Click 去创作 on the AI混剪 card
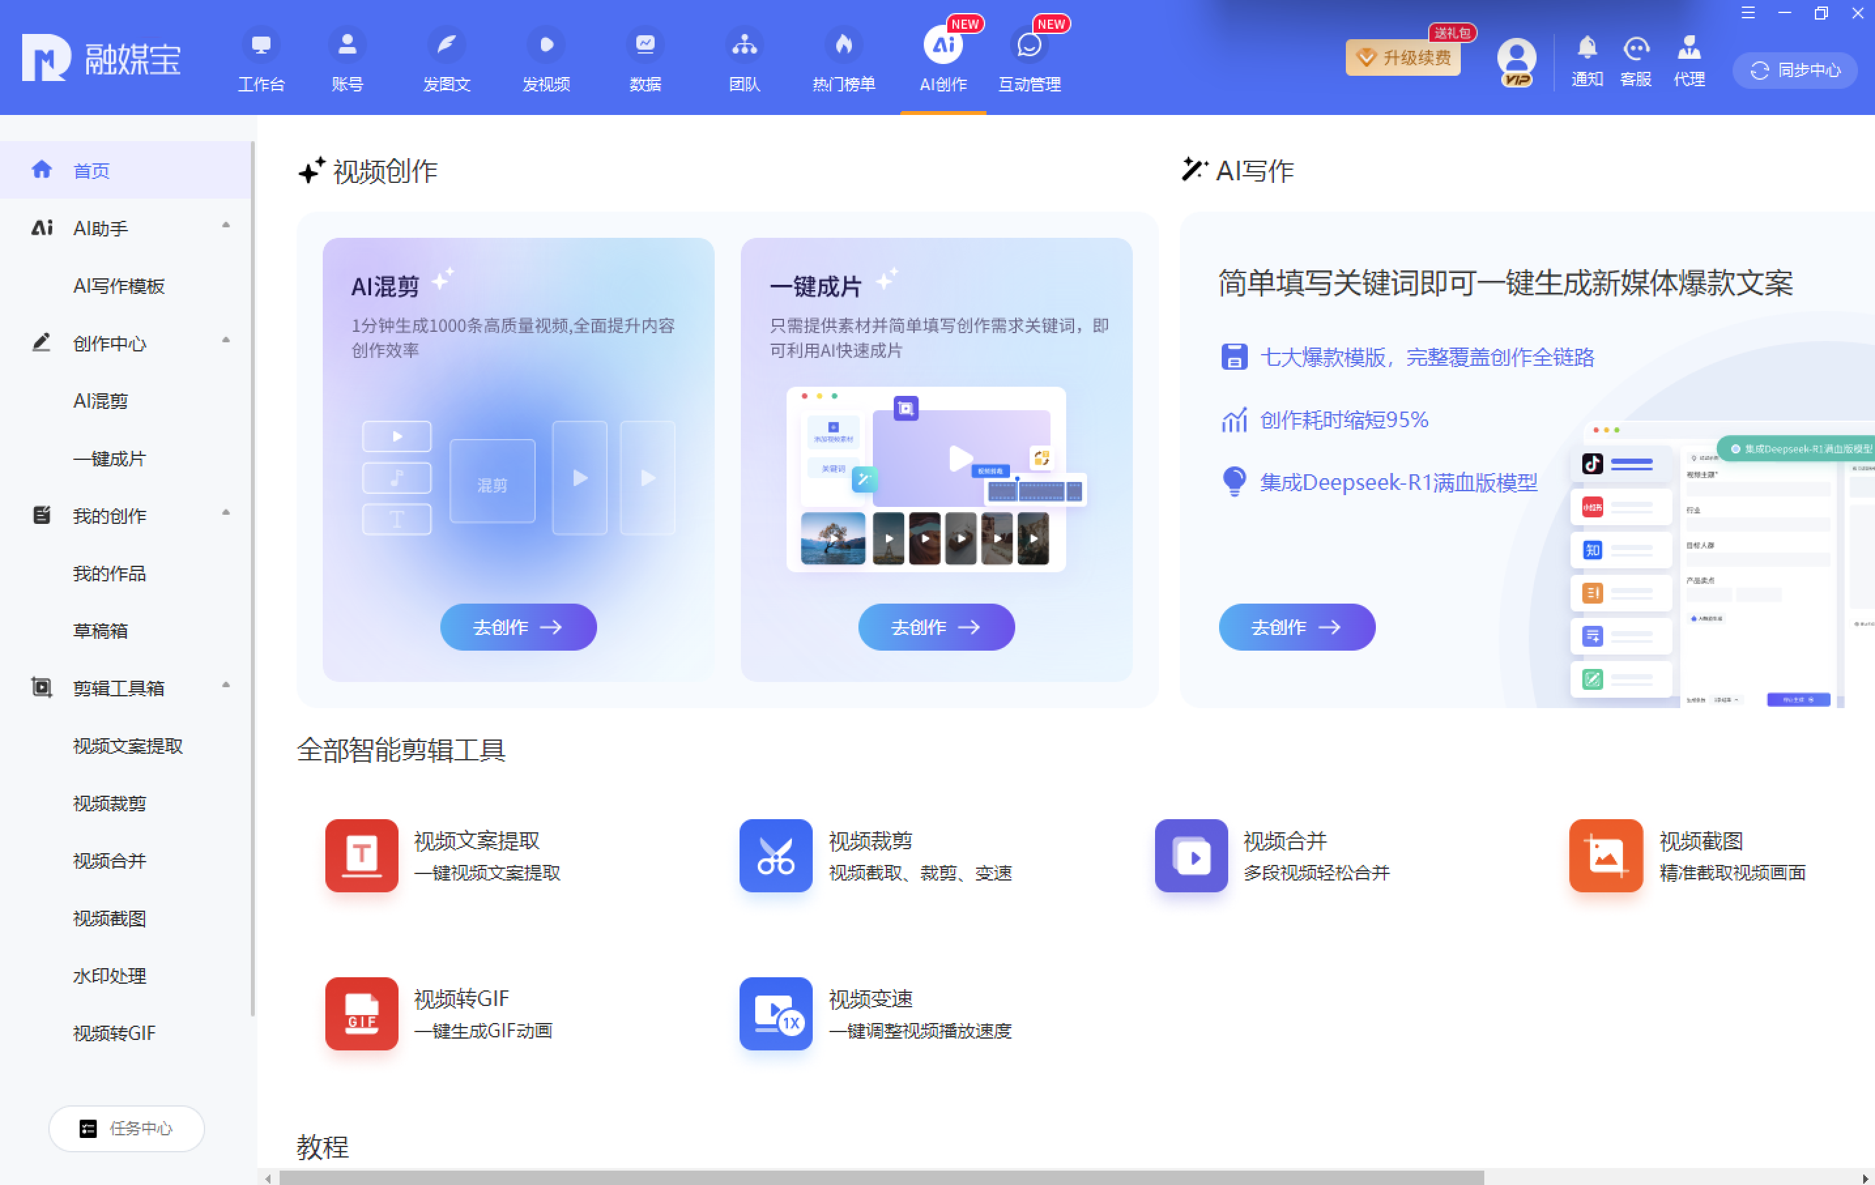The width and height of the screenshot is (1875, 1185). 518,626
